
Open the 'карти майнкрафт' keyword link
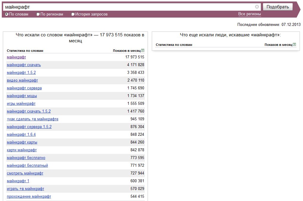(22, 150)
